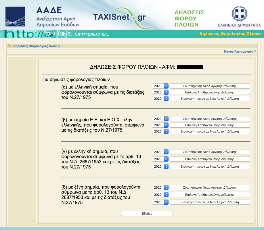Click the green arrow beside Μενού Λειτουργιών
Viewport: 264px width, 230px height.
pyautogui.click(x=255, y=51)
